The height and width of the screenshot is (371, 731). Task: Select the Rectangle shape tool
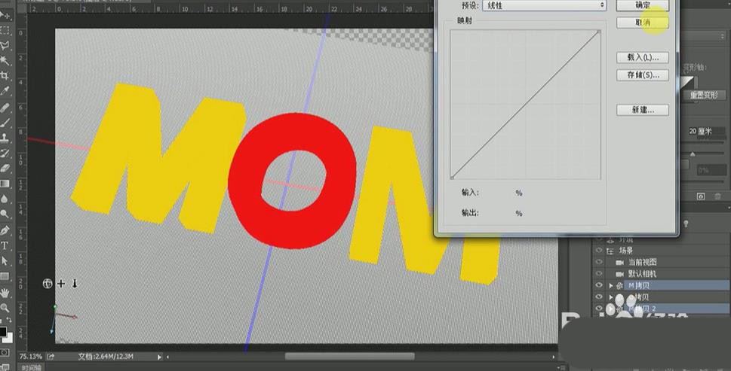coord(5,276)
